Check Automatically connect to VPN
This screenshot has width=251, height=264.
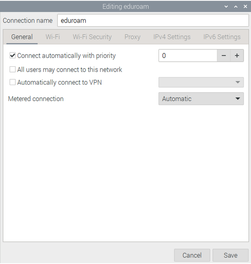click(x=13, y=82)
